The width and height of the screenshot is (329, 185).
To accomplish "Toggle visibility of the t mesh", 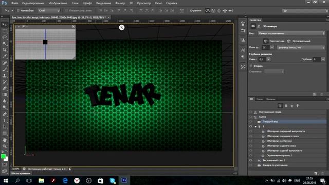I will 250,126.
